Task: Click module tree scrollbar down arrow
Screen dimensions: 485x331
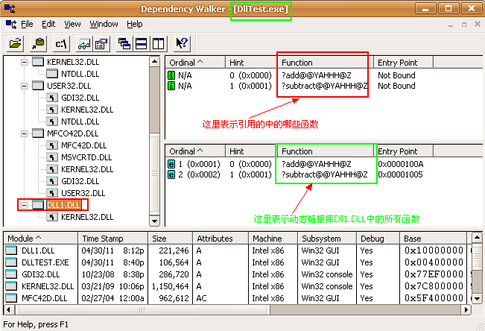Action: [x=154, y=221]
